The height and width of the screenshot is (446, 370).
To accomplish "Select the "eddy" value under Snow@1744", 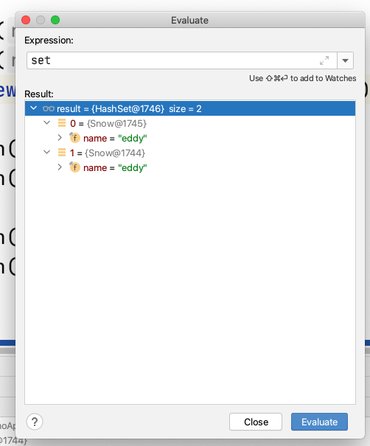I will point(133,168).
